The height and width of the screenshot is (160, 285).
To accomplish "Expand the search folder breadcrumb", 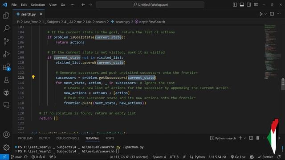I will coord(101,22).
